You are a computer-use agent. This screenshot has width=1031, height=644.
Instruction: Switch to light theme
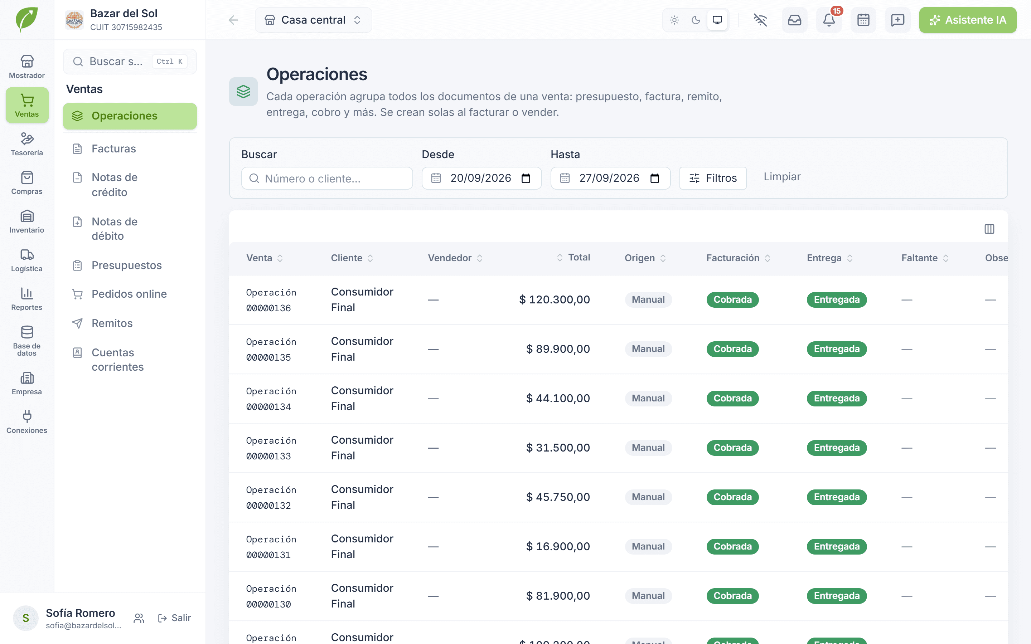[674, 20]
